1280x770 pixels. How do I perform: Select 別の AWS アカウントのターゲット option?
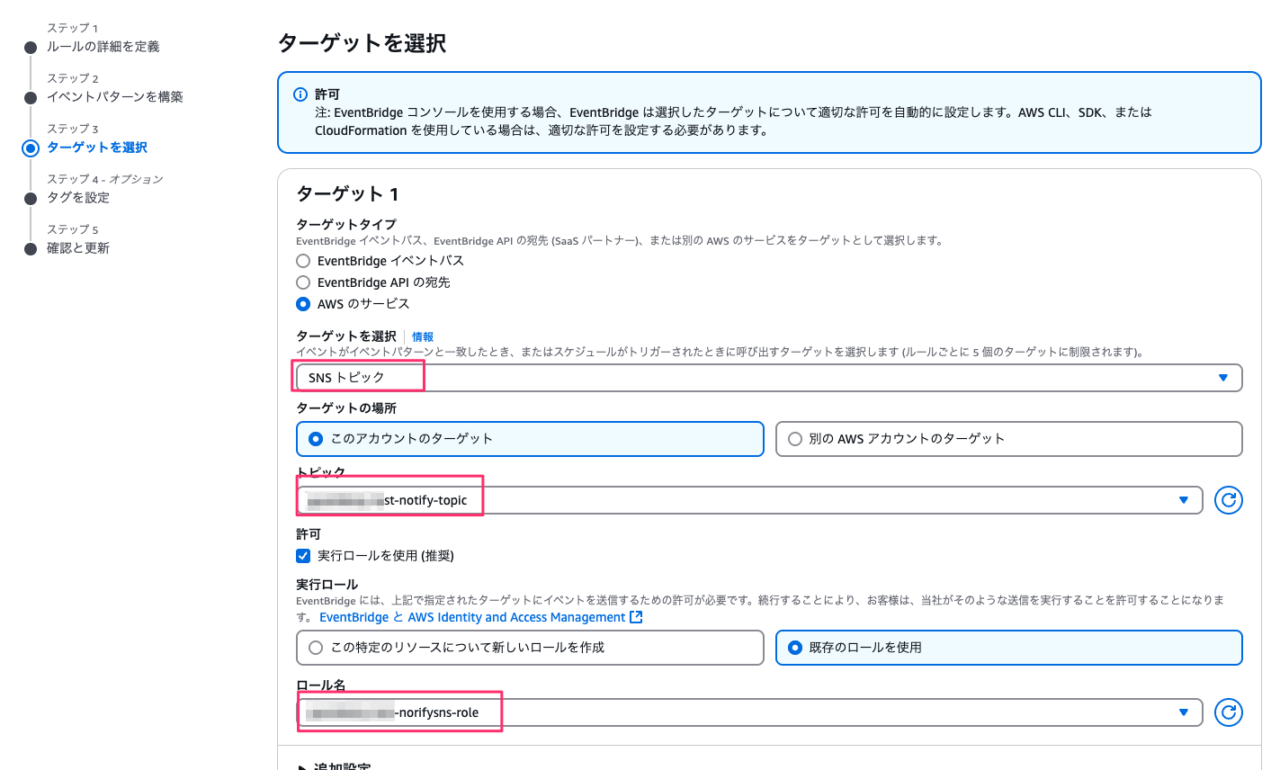795,439
